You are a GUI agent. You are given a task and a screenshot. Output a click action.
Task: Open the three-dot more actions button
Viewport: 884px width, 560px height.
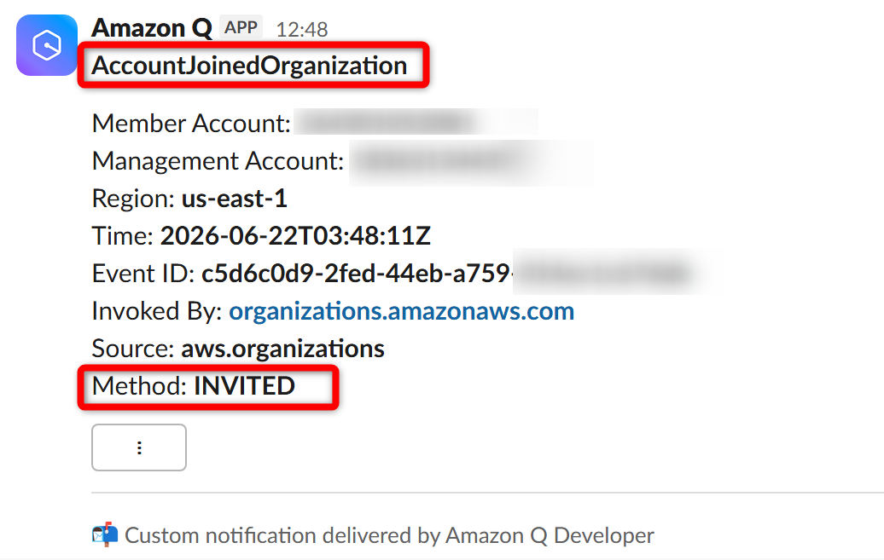(139, 447)
